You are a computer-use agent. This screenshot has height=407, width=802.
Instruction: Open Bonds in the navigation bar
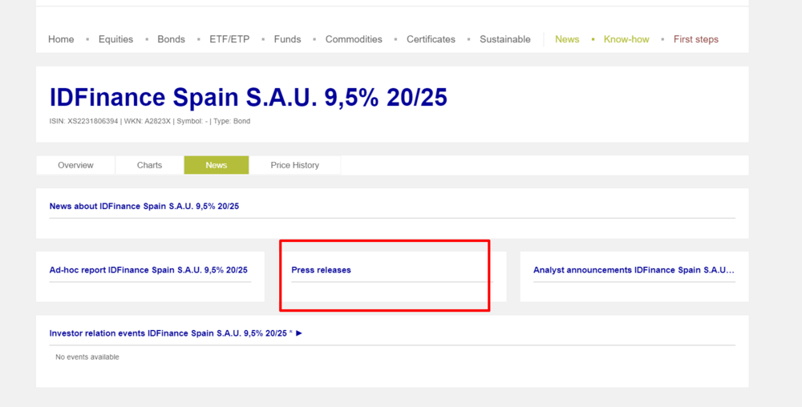(171, 39)
